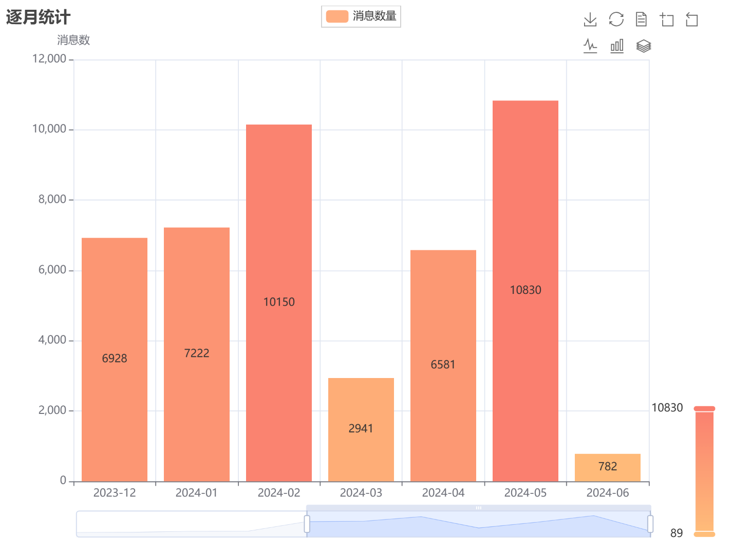Click the save as image download icon
This screenshot has width=732, height=556.
590,20
